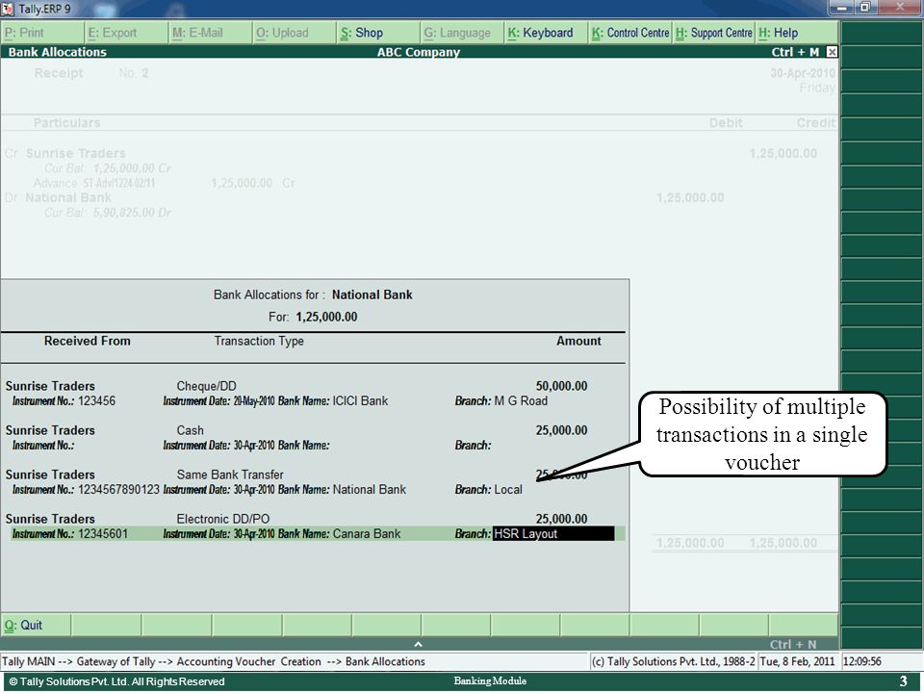Select ICICI Bank name value
924x693 pixels.
[360, 401]
